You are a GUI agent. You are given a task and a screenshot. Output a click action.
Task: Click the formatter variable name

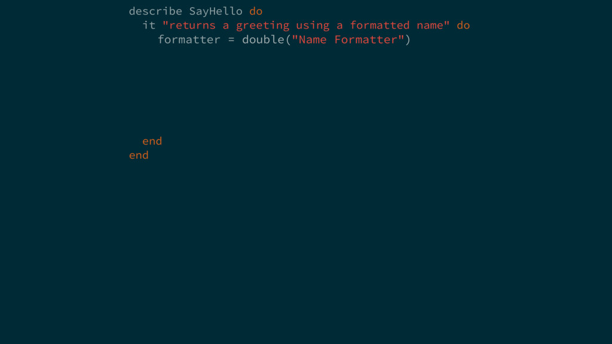pos(189,39)
